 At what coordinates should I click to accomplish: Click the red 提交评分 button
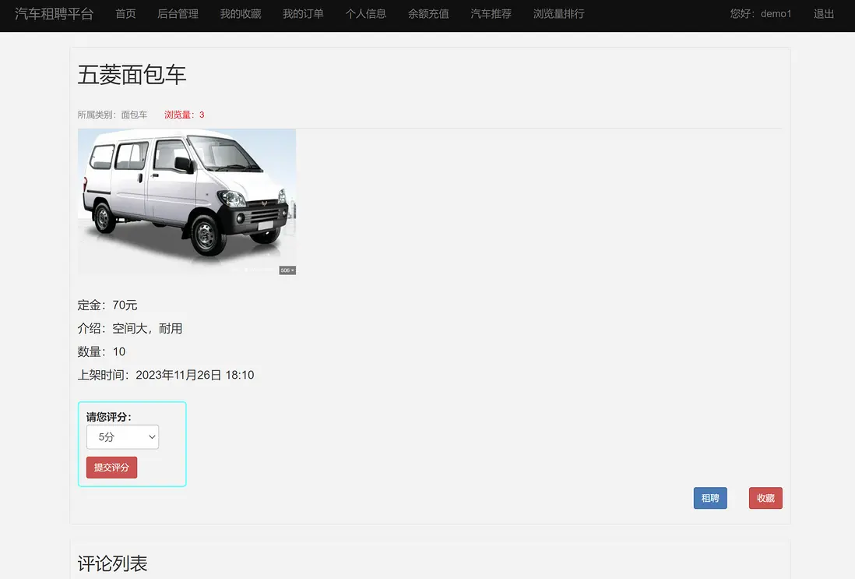112,468
